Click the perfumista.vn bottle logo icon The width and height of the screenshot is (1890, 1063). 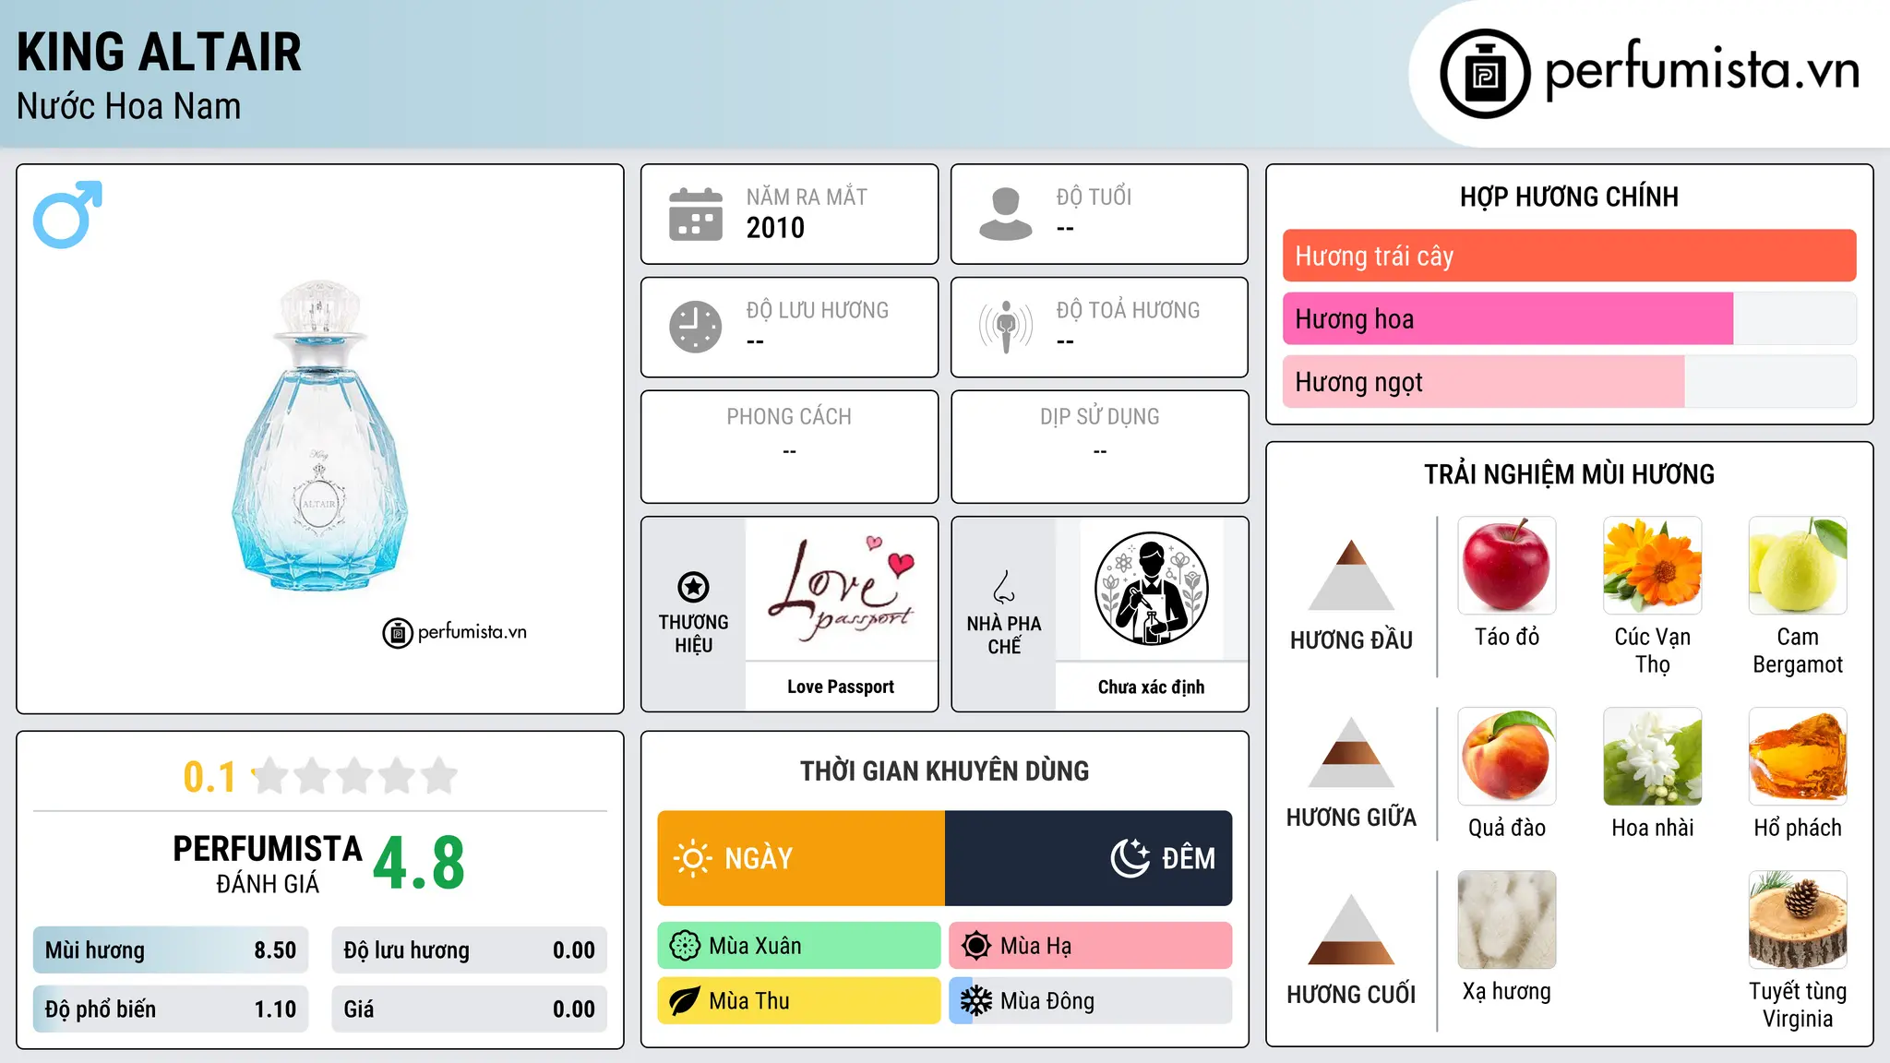click(1485, 74)
